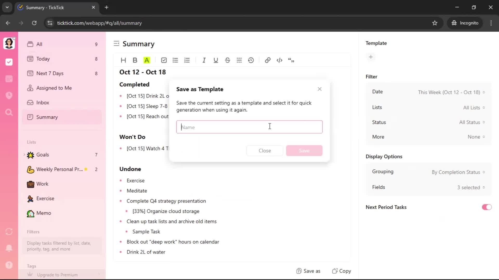Open the Date filter dropdown
This screenshot has width=499, height=280.
451,92
